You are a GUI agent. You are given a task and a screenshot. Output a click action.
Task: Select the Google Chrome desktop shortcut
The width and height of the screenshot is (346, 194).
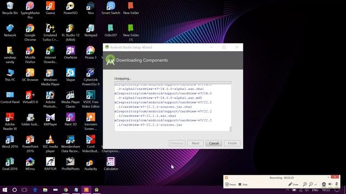[x=30, y=32]
